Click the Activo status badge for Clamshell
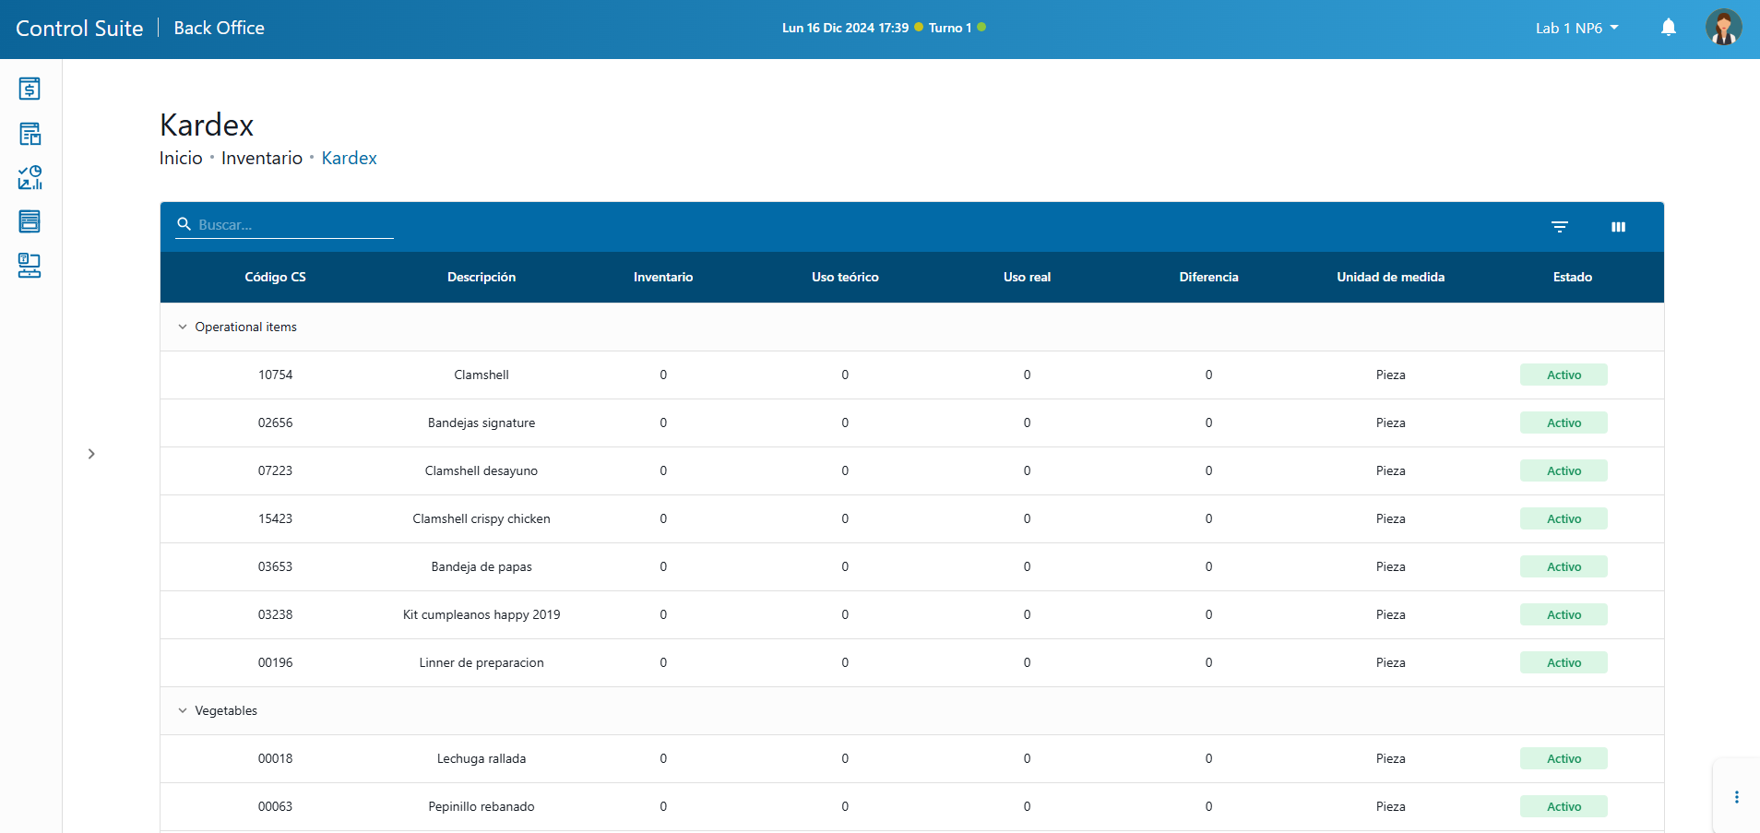Screen dimensions: 1760x833 (x=1564, y=375)
